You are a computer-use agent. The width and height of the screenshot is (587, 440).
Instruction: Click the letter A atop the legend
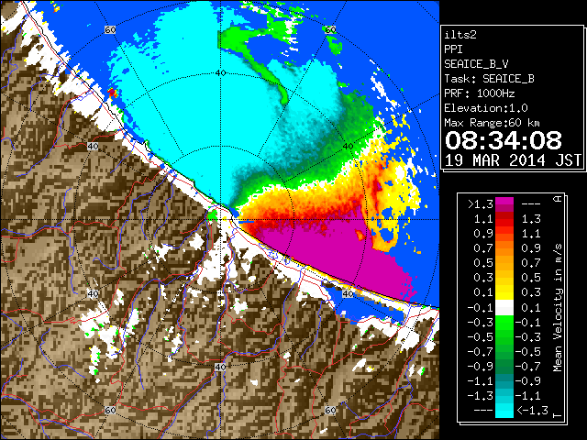point(558,198)
